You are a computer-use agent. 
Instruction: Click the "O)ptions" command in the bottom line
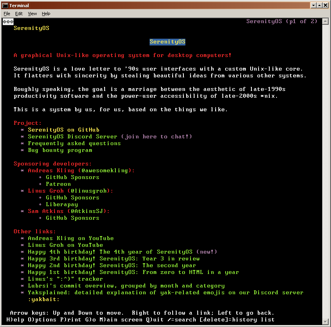(x=42, y=319)
